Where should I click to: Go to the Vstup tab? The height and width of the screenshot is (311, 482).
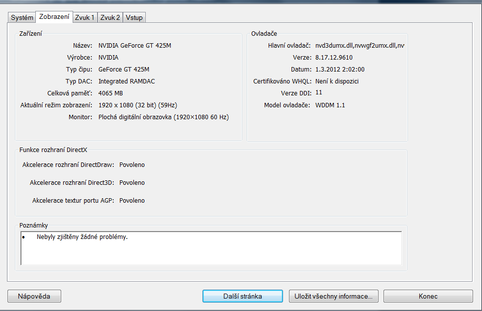(x=134, y=17)
